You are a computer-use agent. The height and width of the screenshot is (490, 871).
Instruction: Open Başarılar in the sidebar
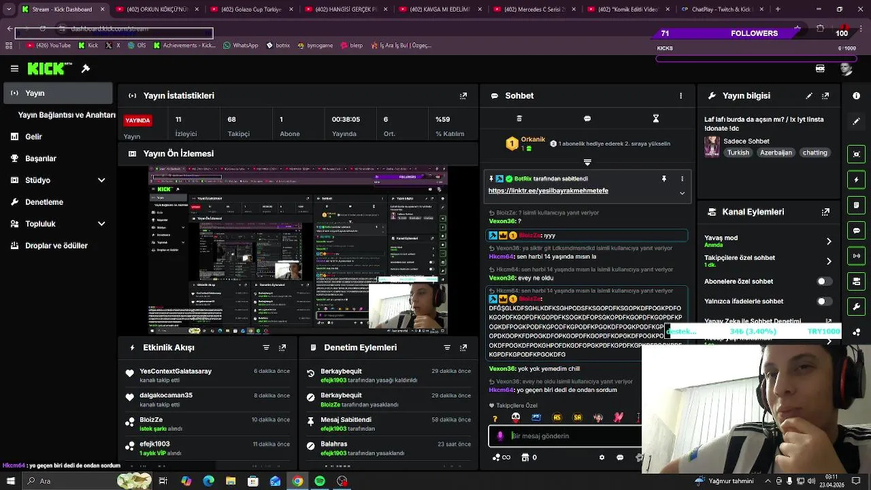pyautogui.click(x=59, y=159)
